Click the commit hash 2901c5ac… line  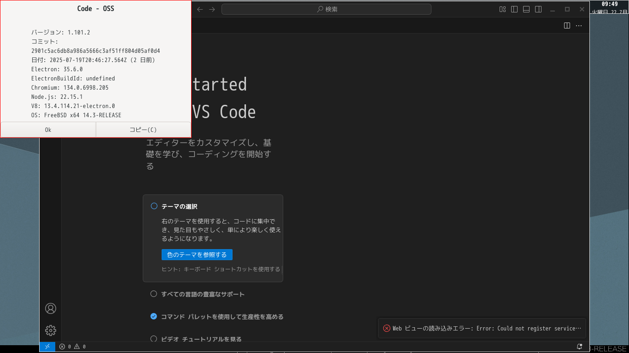click(96, 51)
